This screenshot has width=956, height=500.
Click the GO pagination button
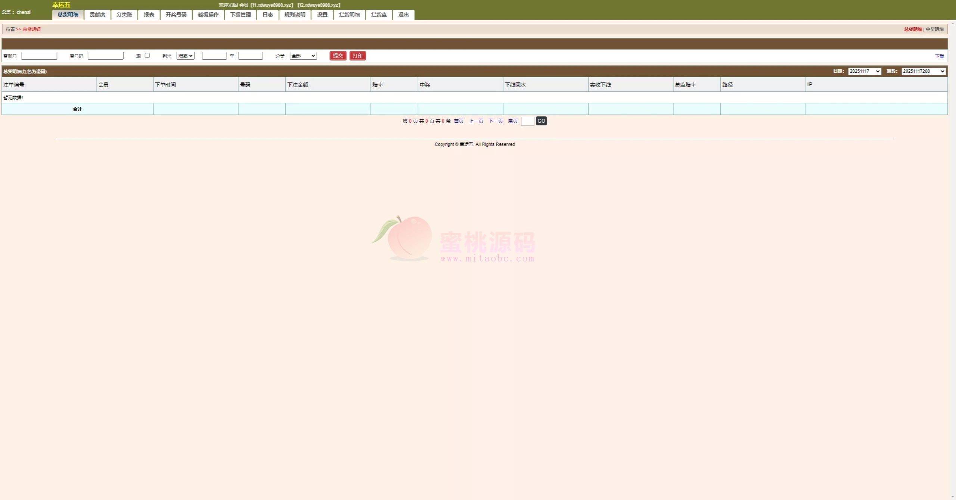pos(541,121)
